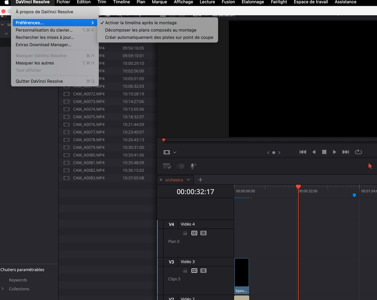Screen dimensions: 377x300
Task: Choose Quitter DaVinci Resolve
Action: point(55,81)
